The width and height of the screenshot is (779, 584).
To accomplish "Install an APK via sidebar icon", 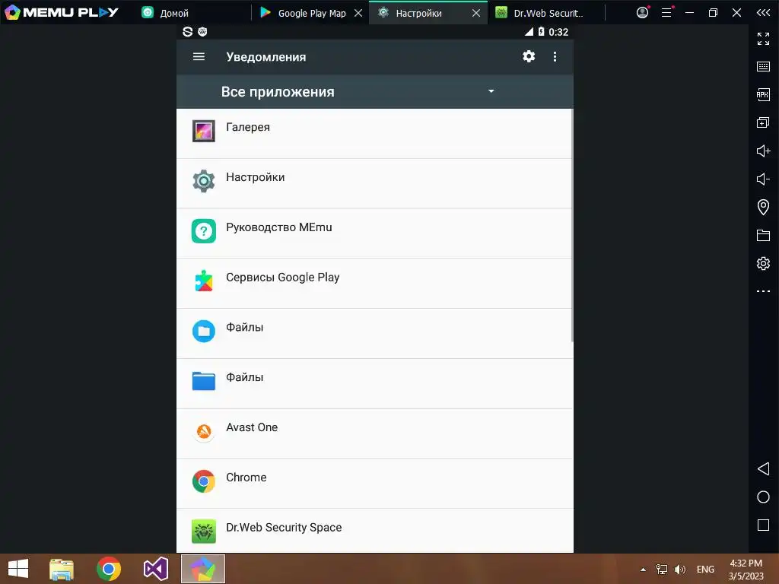I will [x=763, y=94].
